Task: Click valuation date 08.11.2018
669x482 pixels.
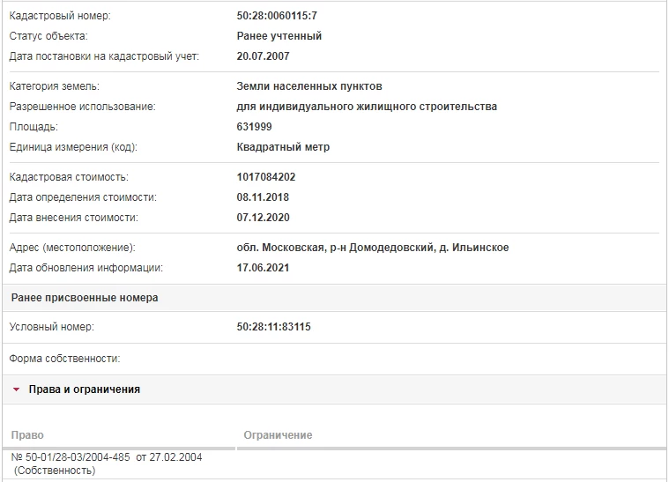Action: click(x=264, y=197)
